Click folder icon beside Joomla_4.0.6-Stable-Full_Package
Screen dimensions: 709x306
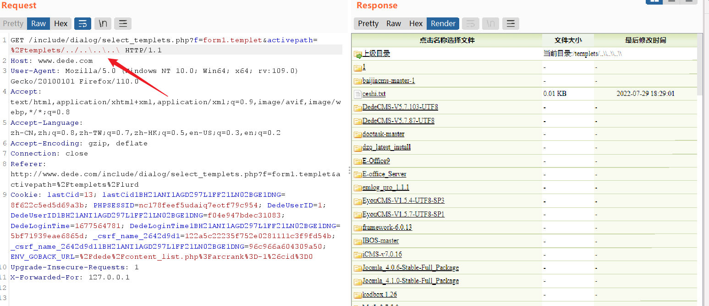(358, 268)
